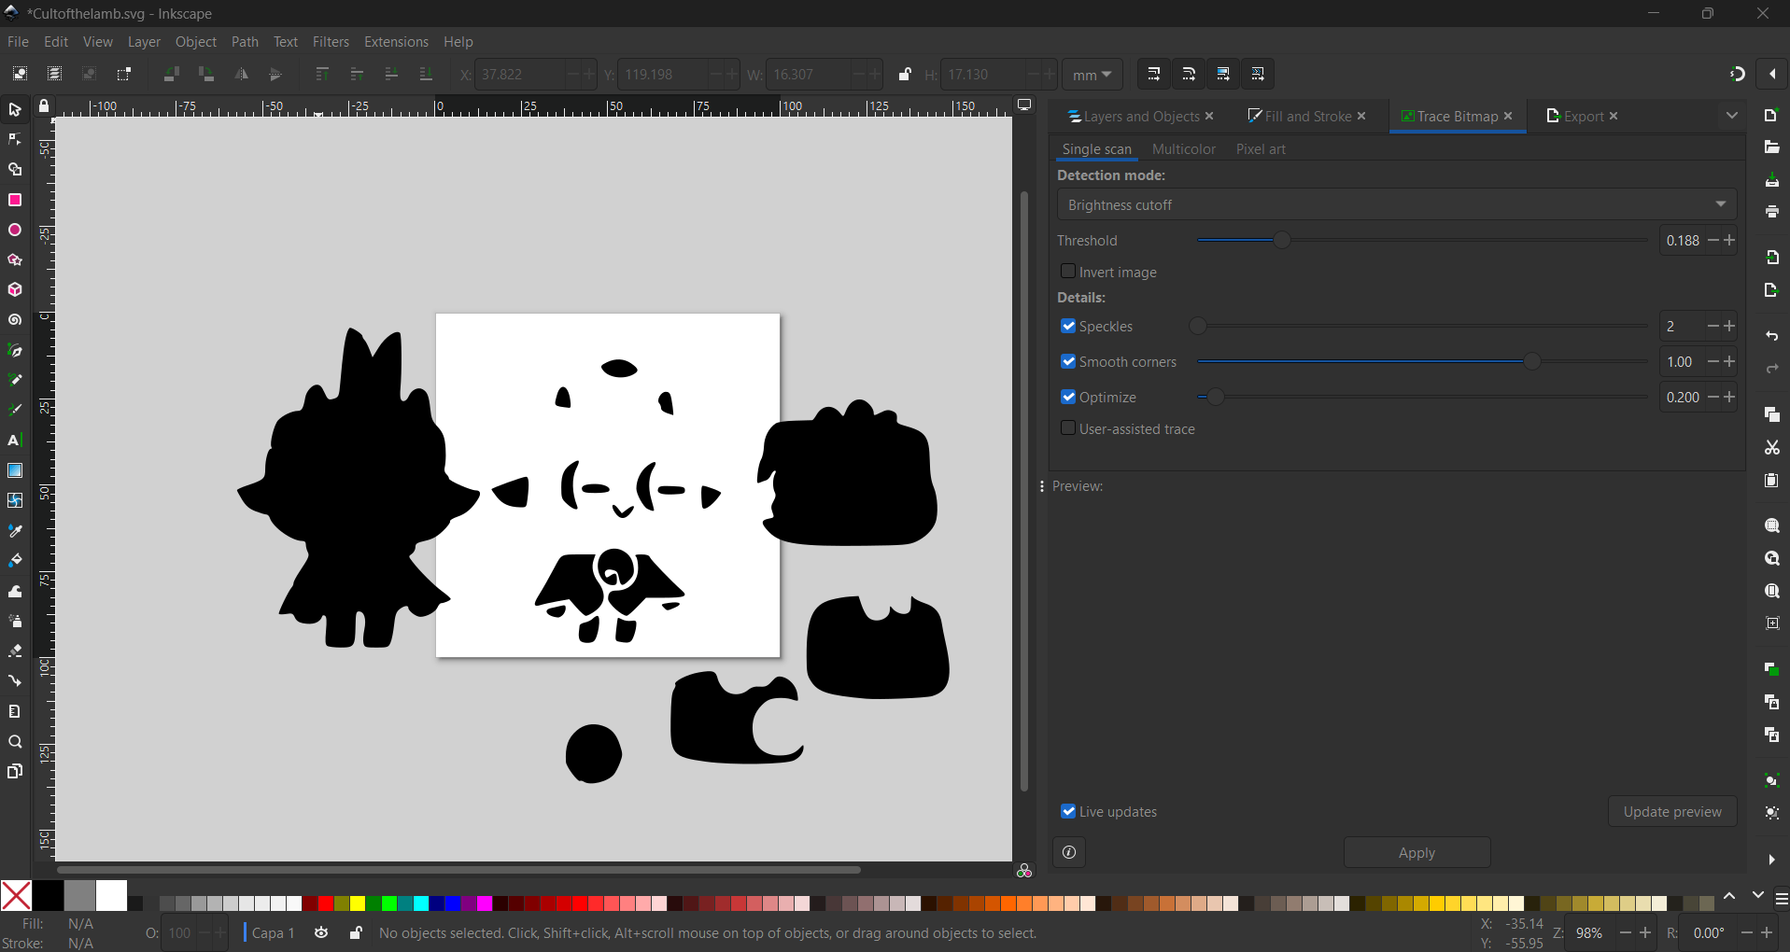Image resolution: width=1790 pixels, height=952 pixels.
Task: Toggle Capa 1 layer lock icon
Action: (356, 932)
